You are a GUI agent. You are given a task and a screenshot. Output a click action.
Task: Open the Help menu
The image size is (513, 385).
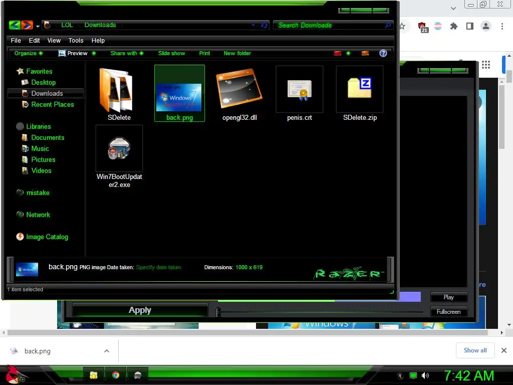click(x=98, y=40)
